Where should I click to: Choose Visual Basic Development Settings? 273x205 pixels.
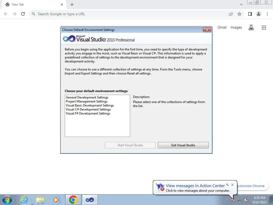click(x=90, y=105)
